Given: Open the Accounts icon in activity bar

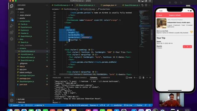Looking at the screenshot, I should pos(12,94).
